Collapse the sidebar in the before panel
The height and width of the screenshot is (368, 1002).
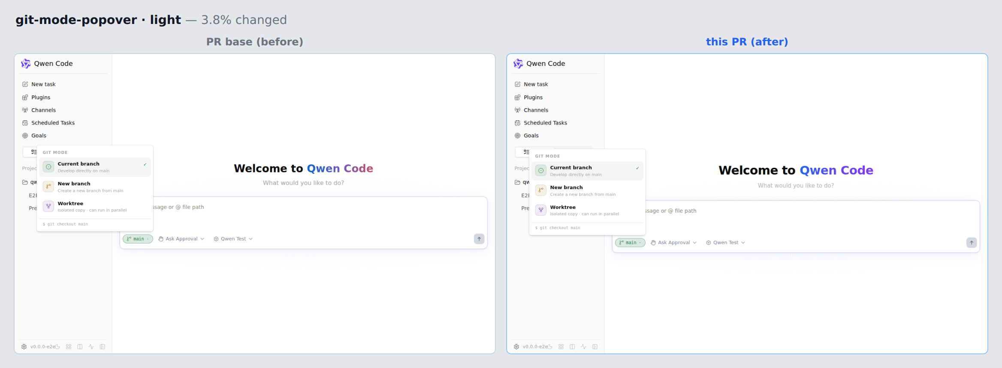pyautogui.click(x=103, y=347)
